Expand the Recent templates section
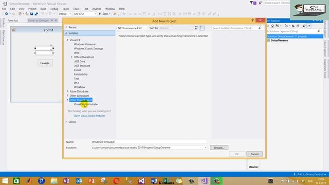329x185 pixels. click(66, 27)
